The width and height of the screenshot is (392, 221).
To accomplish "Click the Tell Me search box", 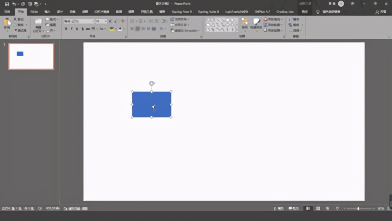I will [x=328, y=12].
